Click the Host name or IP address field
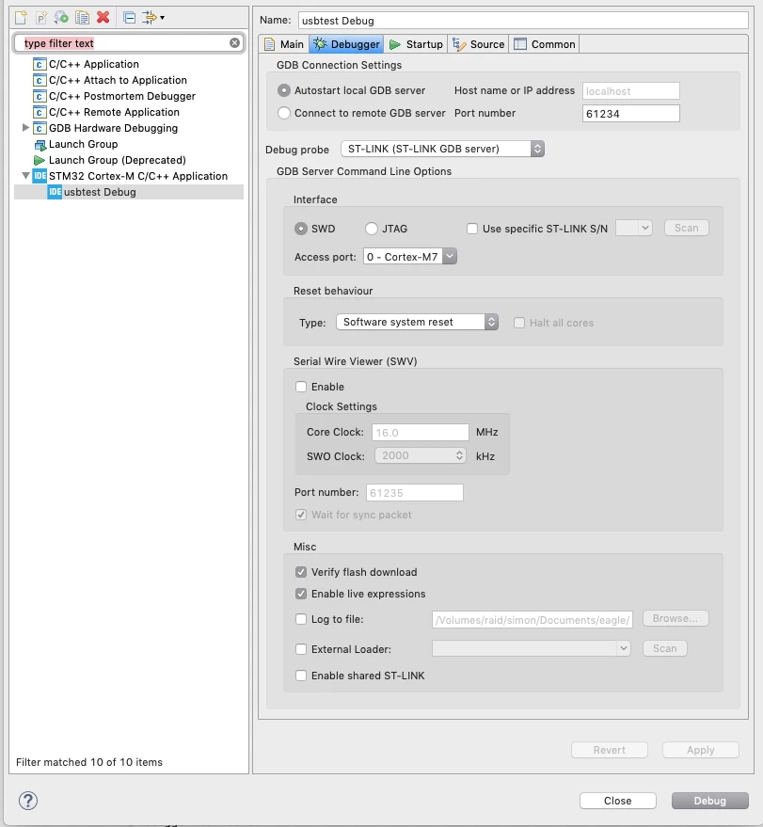763x827 pixels. click(630, 90)
